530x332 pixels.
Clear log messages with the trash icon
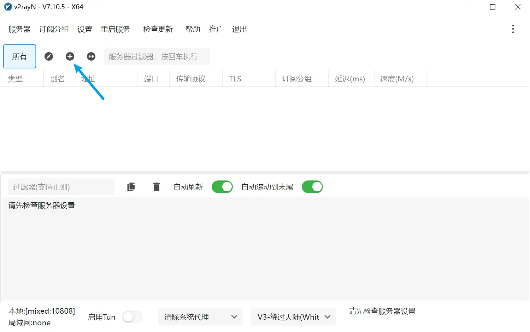tap(157, 187)
